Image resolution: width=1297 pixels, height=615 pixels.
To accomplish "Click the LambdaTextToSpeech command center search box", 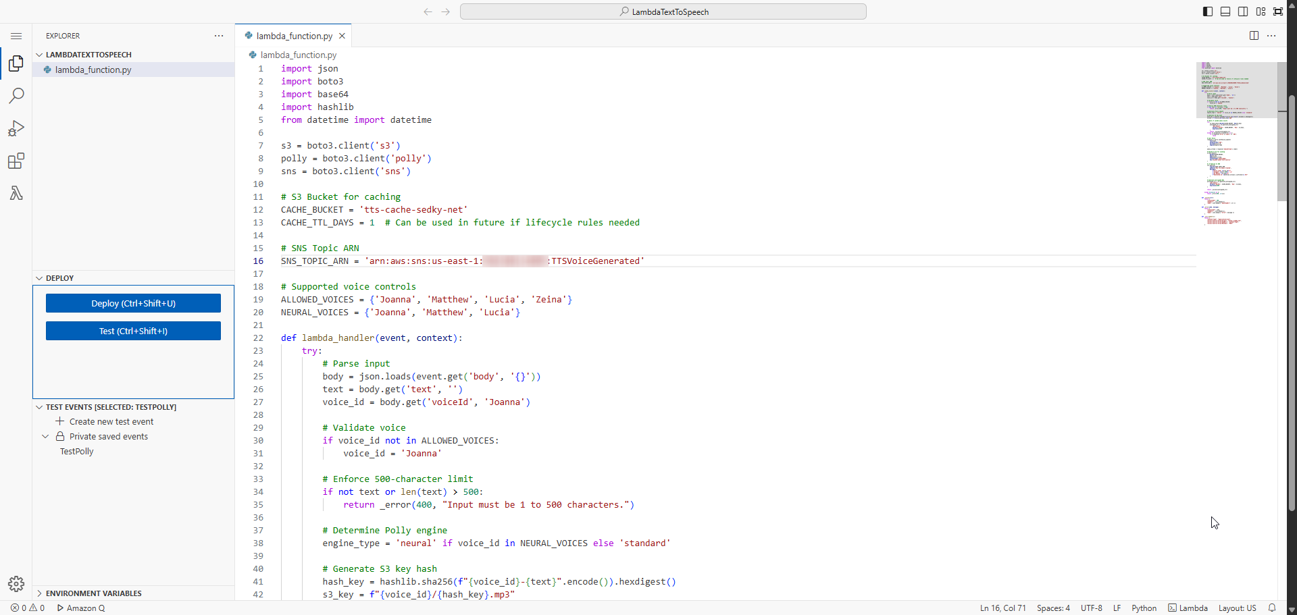I will pos(663,11).
